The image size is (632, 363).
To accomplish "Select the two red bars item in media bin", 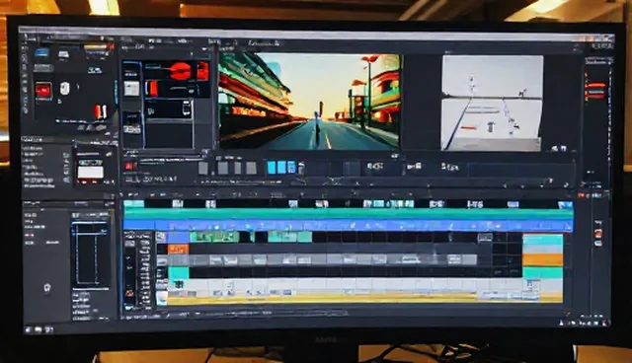I will 101,111.
